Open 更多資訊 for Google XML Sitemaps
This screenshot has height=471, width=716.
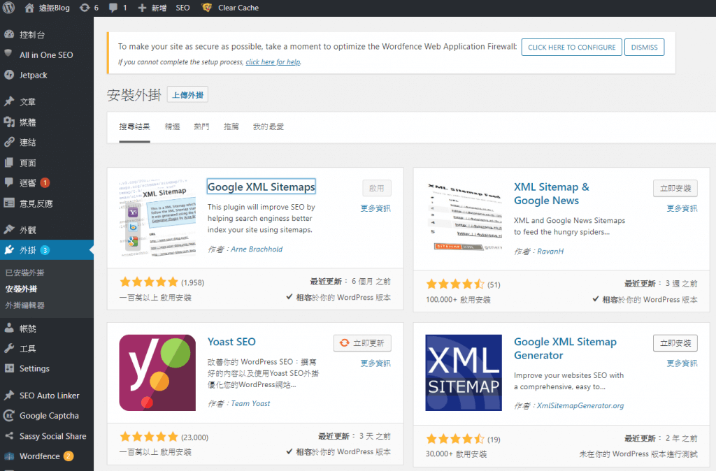(x=375, y=208)
